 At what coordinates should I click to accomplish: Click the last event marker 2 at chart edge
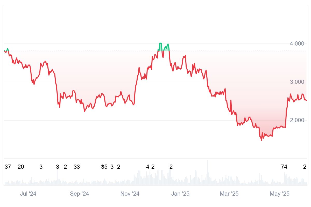pyautogui.click(x=305, y=167)
